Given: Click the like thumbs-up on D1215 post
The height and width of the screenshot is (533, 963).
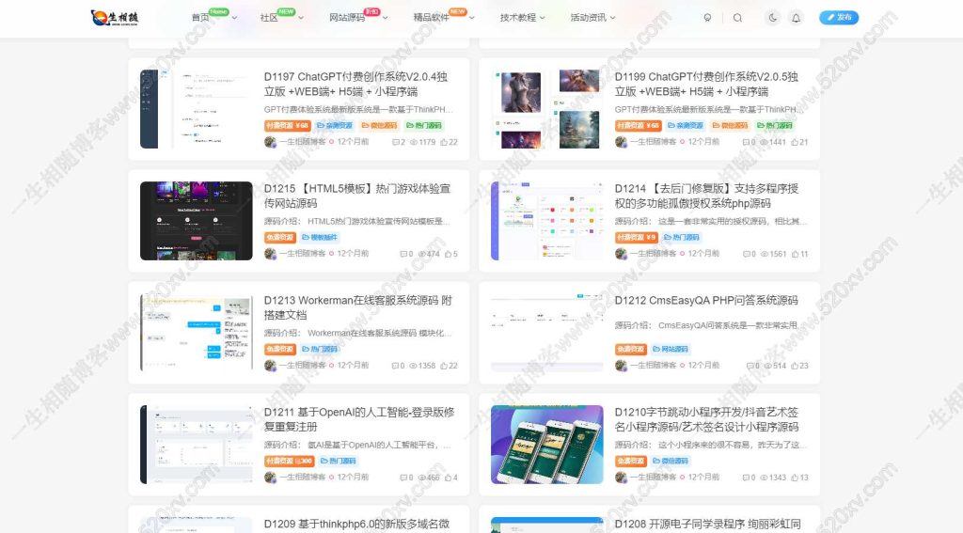Looking at the screenshot, I should pyautogui.click(x=448, y=254).
